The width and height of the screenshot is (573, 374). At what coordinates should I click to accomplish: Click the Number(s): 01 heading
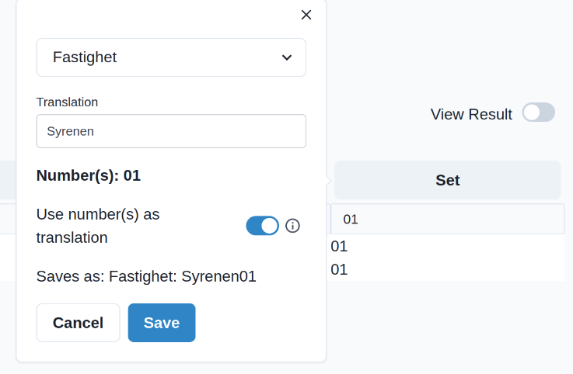tap(89, 175)
